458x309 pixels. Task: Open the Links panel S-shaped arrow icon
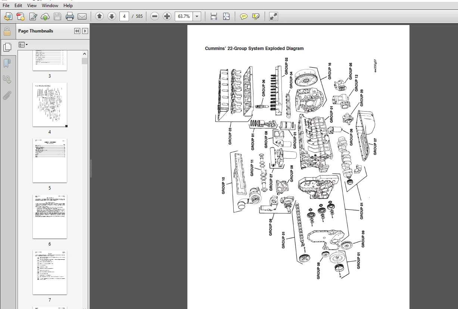click(x=7, y=79)
